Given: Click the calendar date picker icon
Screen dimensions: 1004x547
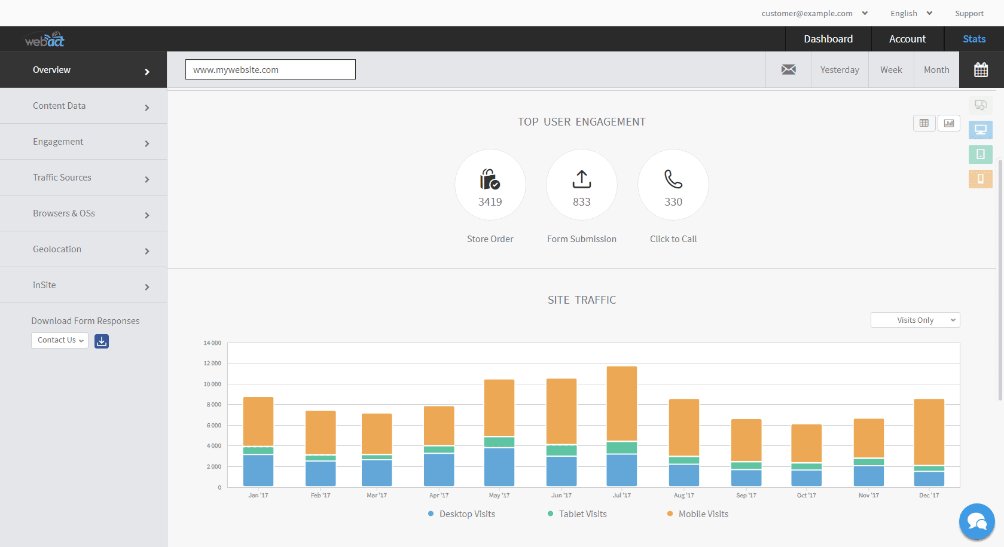Looking at the screenshot, I should pos(981,69).
